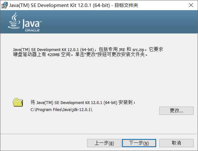Close the JDK installer window
198x151 pixels.
tap(191, 5)
